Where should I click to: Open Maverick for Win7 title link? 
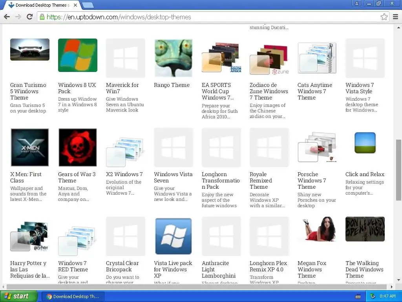click(122, 88)
